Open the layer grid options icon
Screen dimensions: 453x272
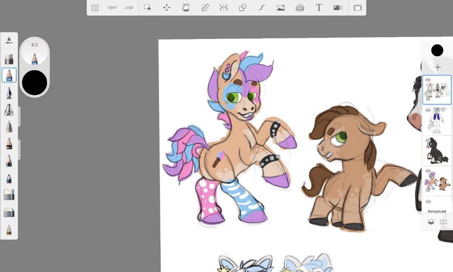pos(444,222)
